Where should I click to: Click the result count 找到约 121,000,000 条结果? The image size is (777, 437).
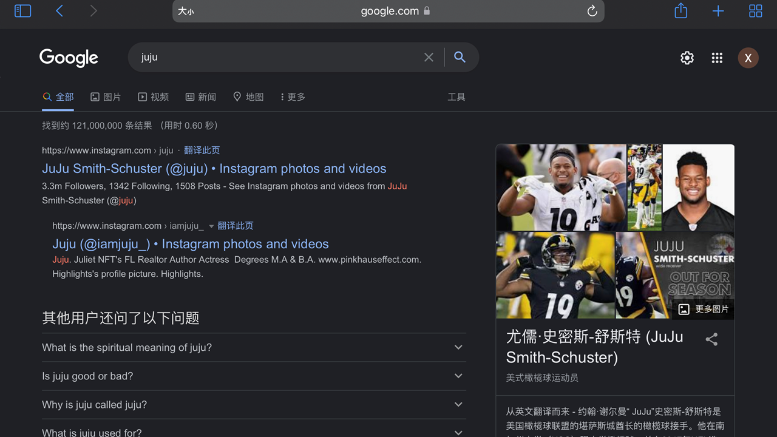tap(97, 126)
